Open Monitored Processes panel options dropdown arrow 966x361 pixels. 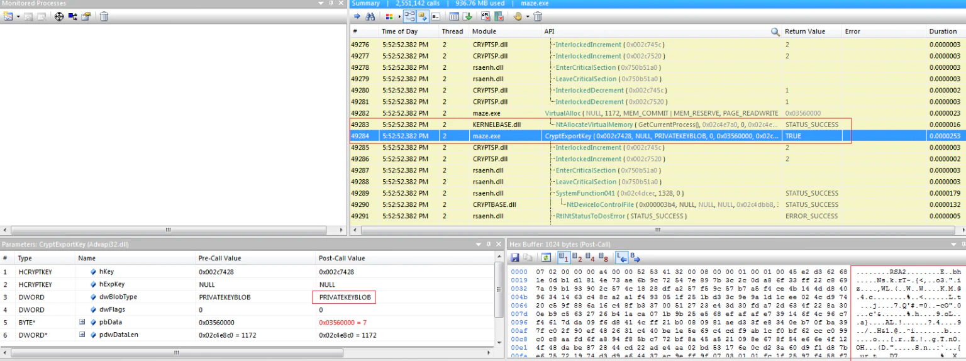click(x=322, y=3)
